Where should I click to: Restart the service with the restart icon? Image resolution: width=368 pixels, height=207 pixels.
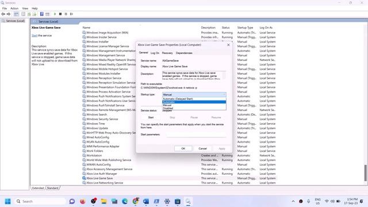(x=71, y=14)
